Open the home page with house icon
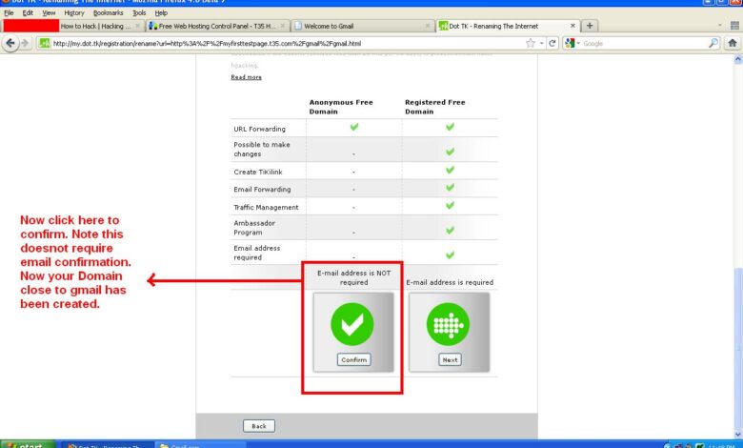 [x=731, y=43]
